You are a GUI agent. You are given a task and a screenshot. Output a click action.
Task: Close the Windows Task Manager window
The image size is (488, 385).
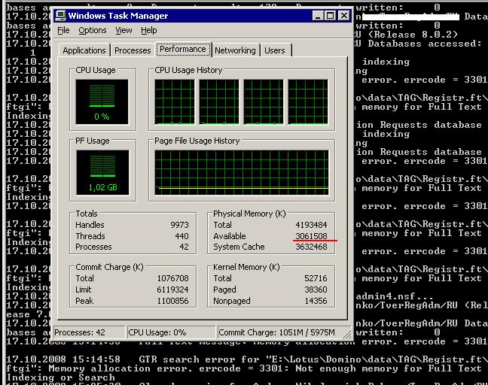click(x=344, y=16)
